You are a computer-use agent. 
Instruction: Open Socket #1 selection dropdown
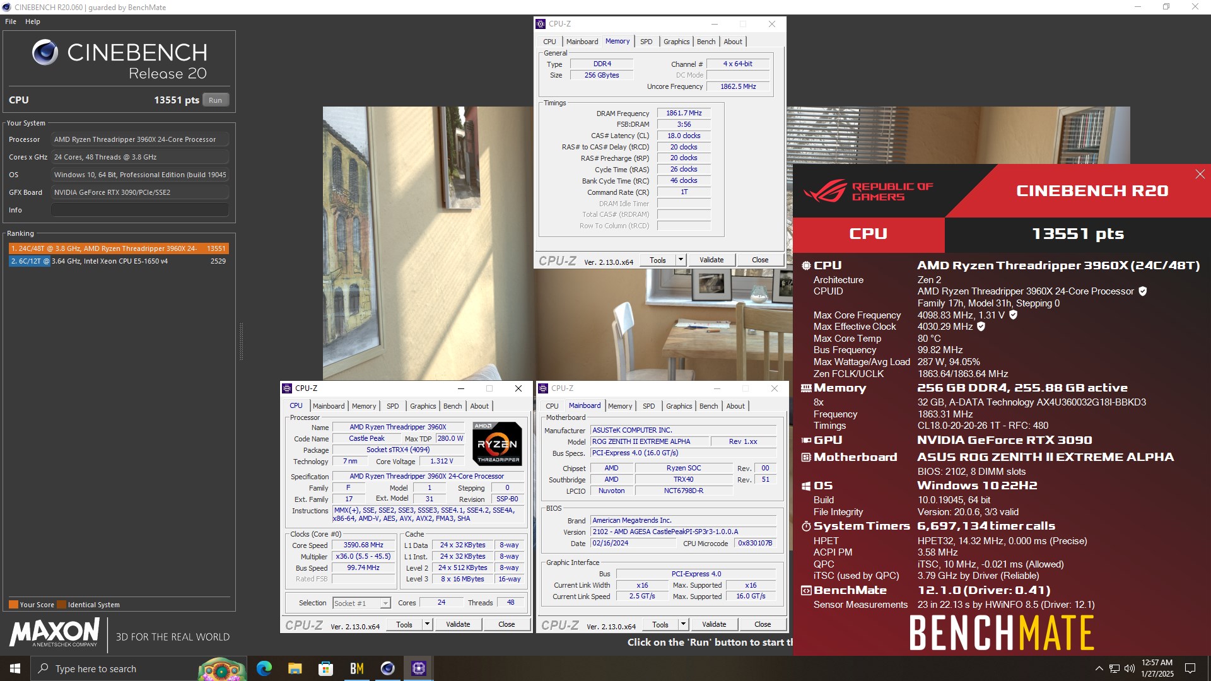pyautogui.click(x=361, y=603)
